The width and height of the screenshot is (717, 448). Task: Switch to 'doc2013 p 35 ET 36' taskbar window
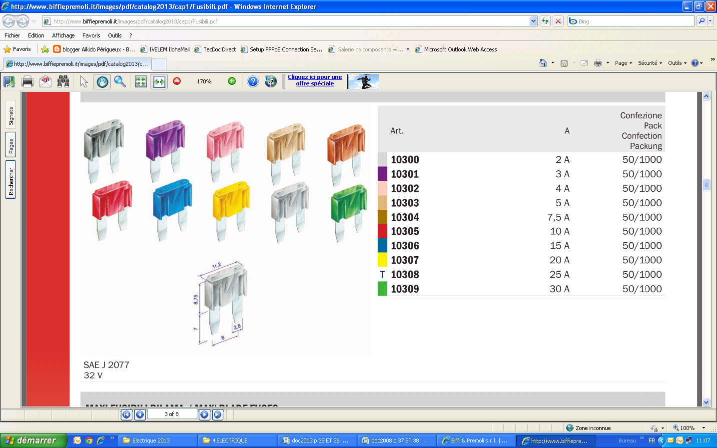coord(317,441)
